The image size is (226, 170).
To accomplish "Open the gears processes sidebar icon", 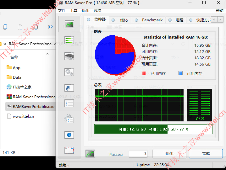I will click(x=69, y=72).
